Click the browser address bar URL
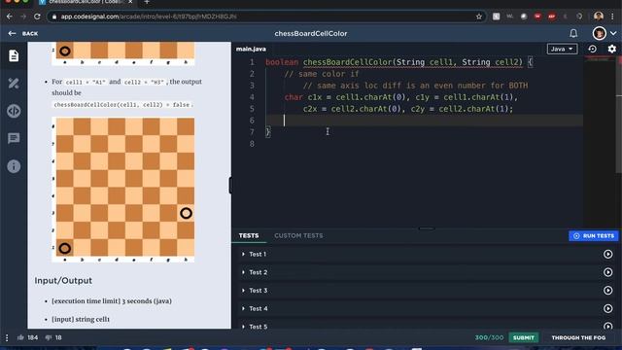This screenshot has height=350, width=622. 149,17
